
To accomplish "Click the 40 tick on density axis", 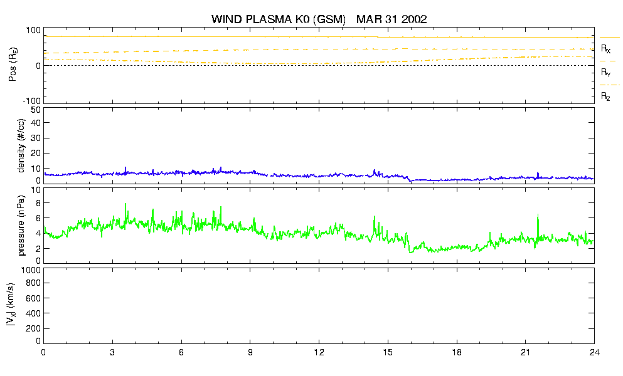I will point(36,123).
